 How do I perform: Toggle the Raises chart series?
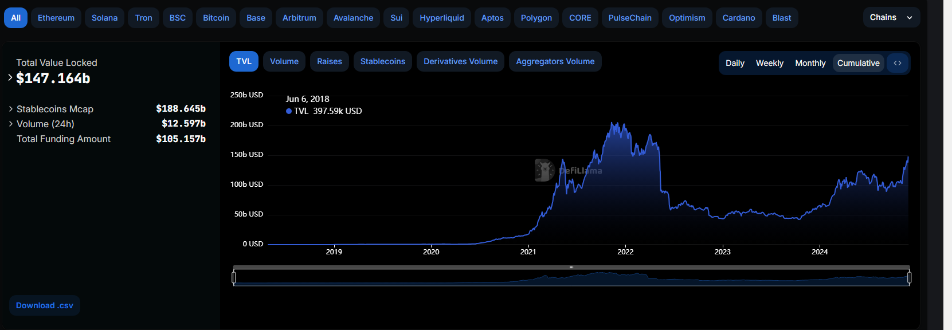pyautogui.click(x=330, y=61)
